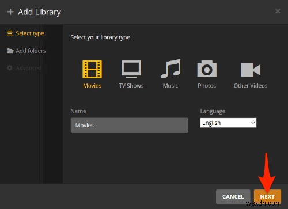Choose the TV Shows library type icon
This screenshot has width=288, height=209.
point(131,69)
